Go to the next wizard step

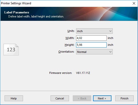(x=102, y=98)
